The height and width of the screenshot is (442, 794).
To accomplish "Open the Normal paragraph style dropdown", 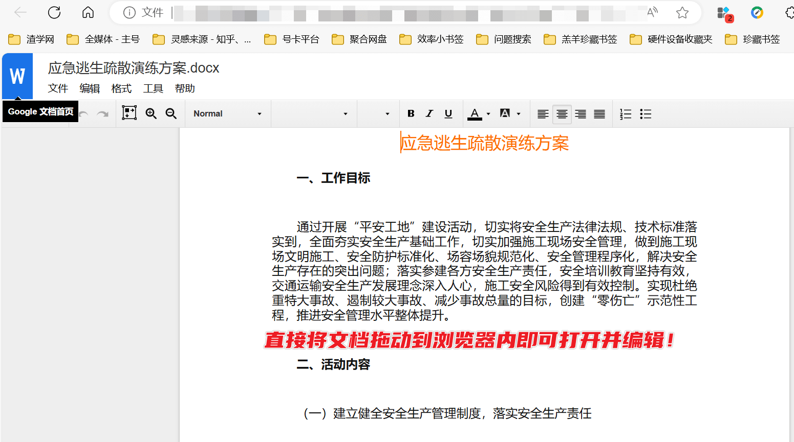I will (228, 113).
